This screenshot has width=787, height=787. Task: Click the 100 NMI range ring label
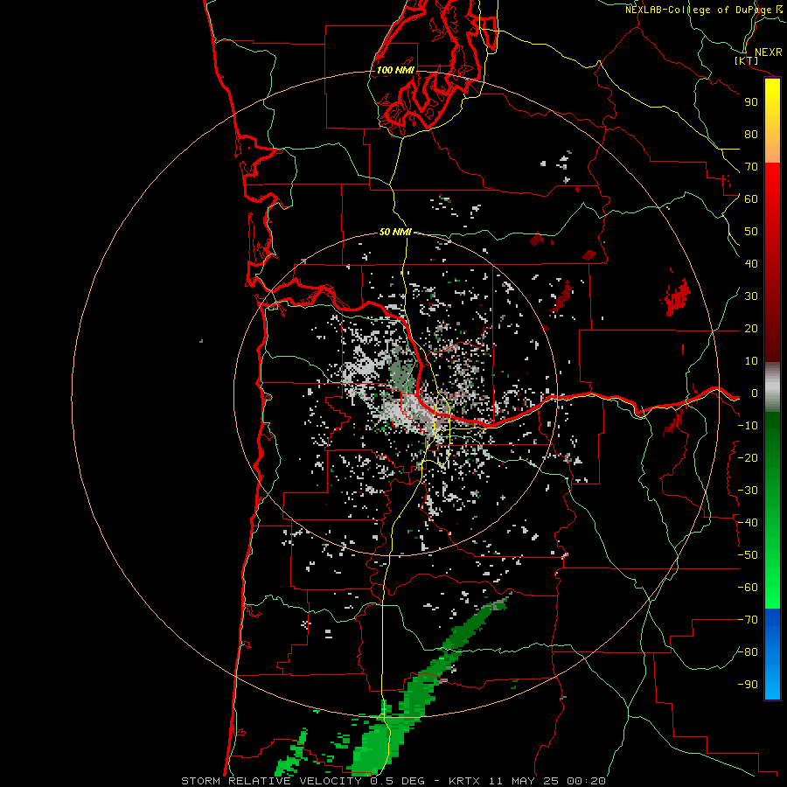395,70
